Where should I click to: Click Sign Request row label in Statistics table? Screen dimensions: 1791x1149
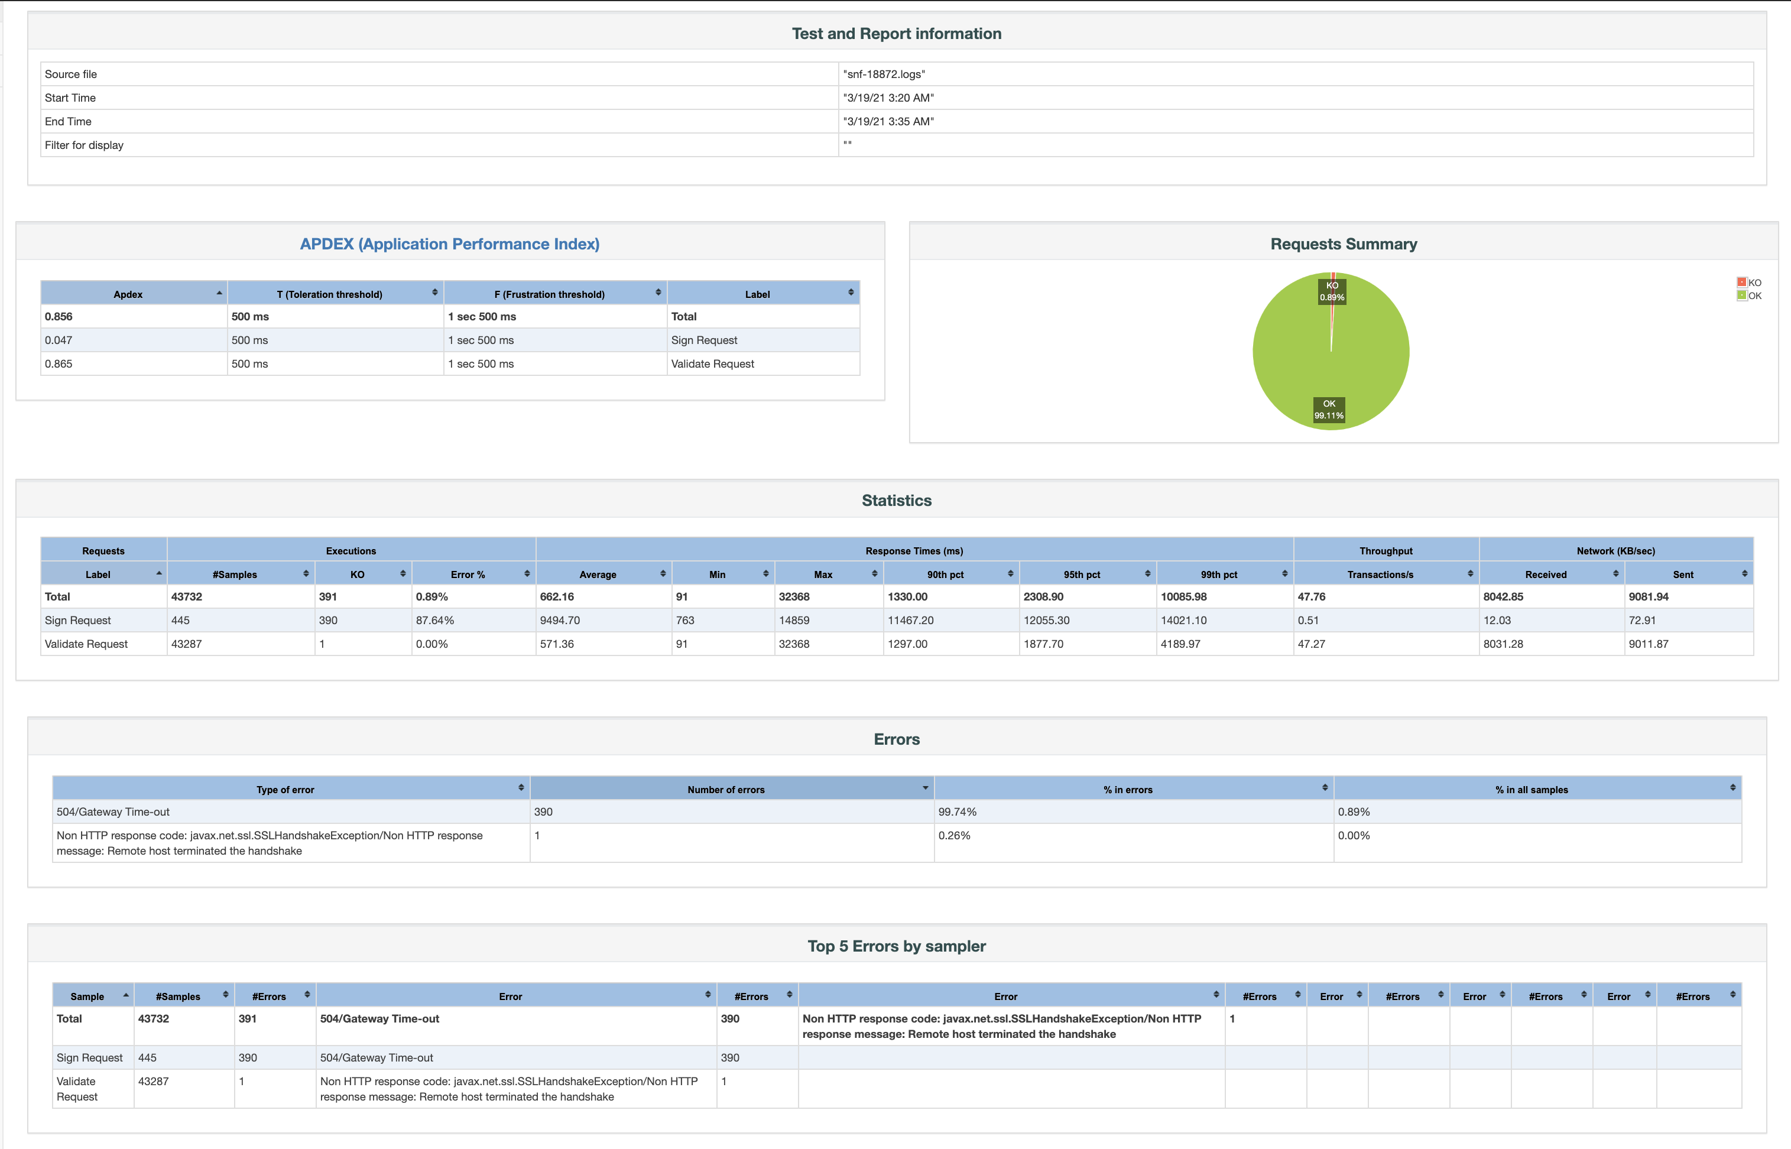(x=77, y=620)
